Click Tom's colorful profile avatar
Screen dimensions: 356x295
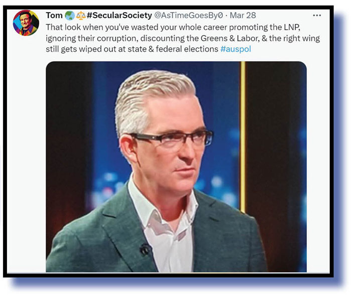pos(26,23)
